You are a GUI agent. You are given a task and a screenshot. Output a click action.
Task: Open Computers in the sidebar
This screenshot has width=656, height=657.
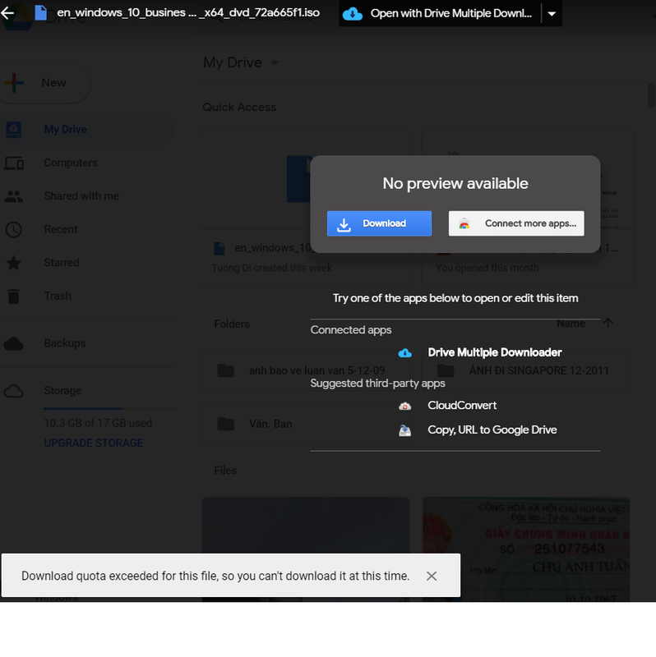[x=71, y=163]
